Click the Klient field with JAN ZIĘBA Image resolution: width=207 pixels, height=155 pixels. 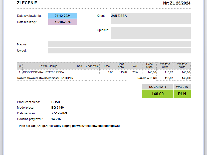[150, 19]
